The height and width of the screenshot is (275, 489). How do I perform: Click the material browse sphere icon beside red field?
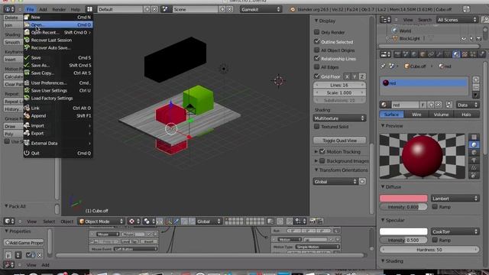(384, 105)
